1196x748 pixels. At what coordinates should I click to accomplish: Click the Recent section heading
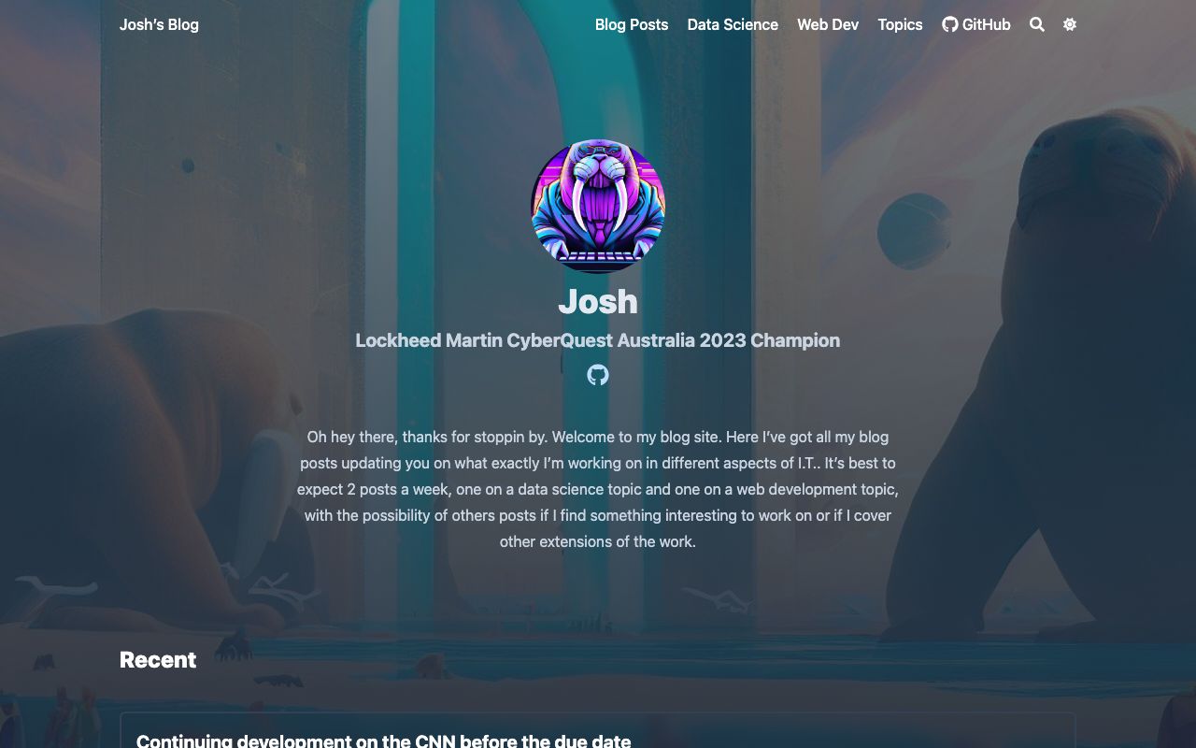pyautogui.click(x=158, y=659)
